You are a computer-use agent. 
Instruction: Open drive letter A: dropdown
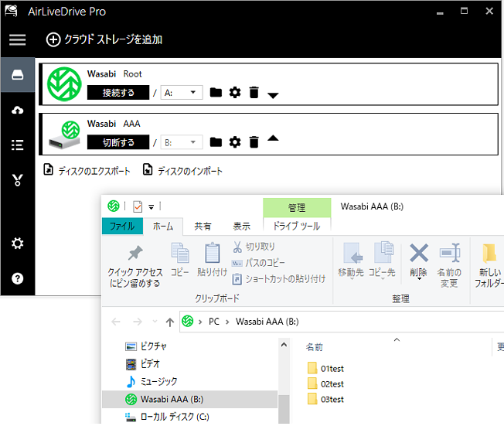(x=182, y=93)
